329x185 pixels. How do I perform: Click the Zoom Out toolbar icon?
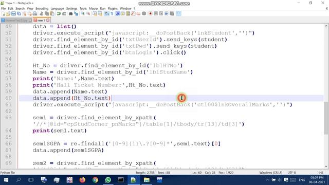click(x=88, y=14)
